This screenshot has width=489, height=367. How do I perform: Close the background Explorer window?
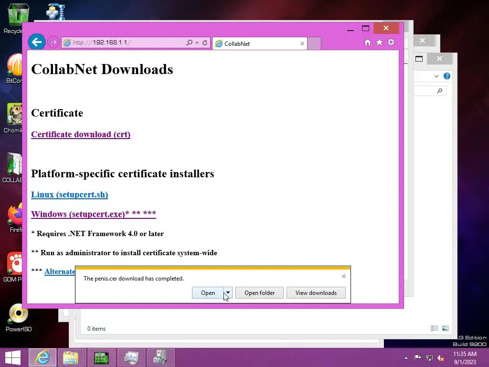(439, 59)
